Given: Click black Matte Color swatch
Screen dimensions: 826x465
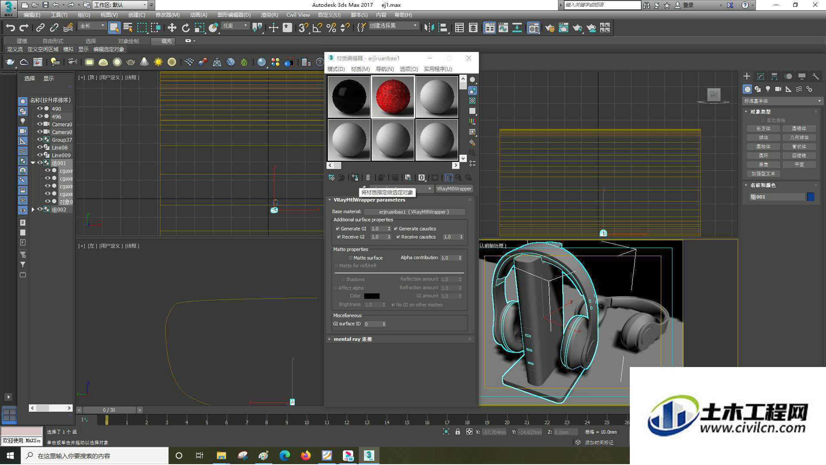Looking at the screenshot, I should (x=372, y=297).
